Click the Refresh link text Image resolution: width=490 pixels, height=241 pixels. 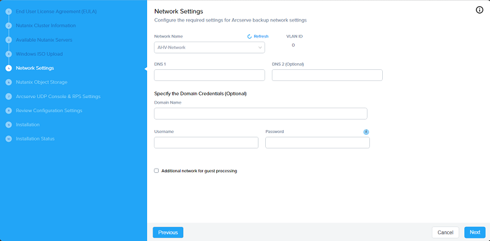coord(261,37)
